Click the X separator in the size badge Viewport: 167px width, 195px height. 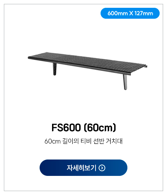coord(131,13)
